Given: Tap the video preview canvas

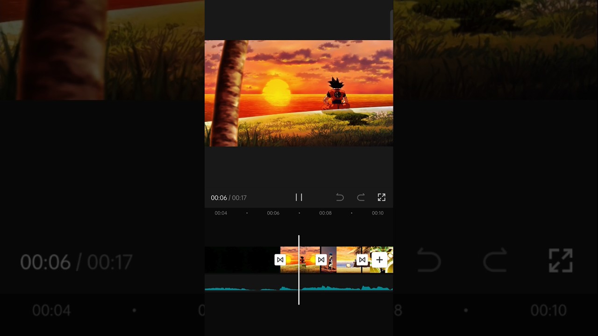Looking at the screenshot, I should click(299, 93).
